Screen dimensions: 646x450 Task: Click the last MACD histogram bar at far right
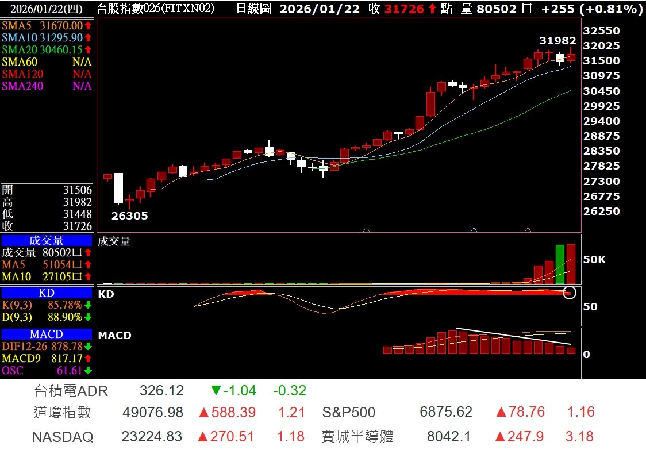(x=571, y=351)
